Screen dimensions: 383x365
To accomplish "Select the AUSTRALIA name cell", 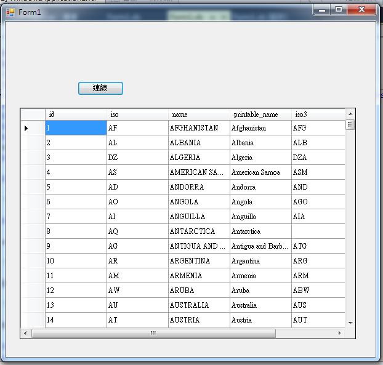I will pos(199,305).
